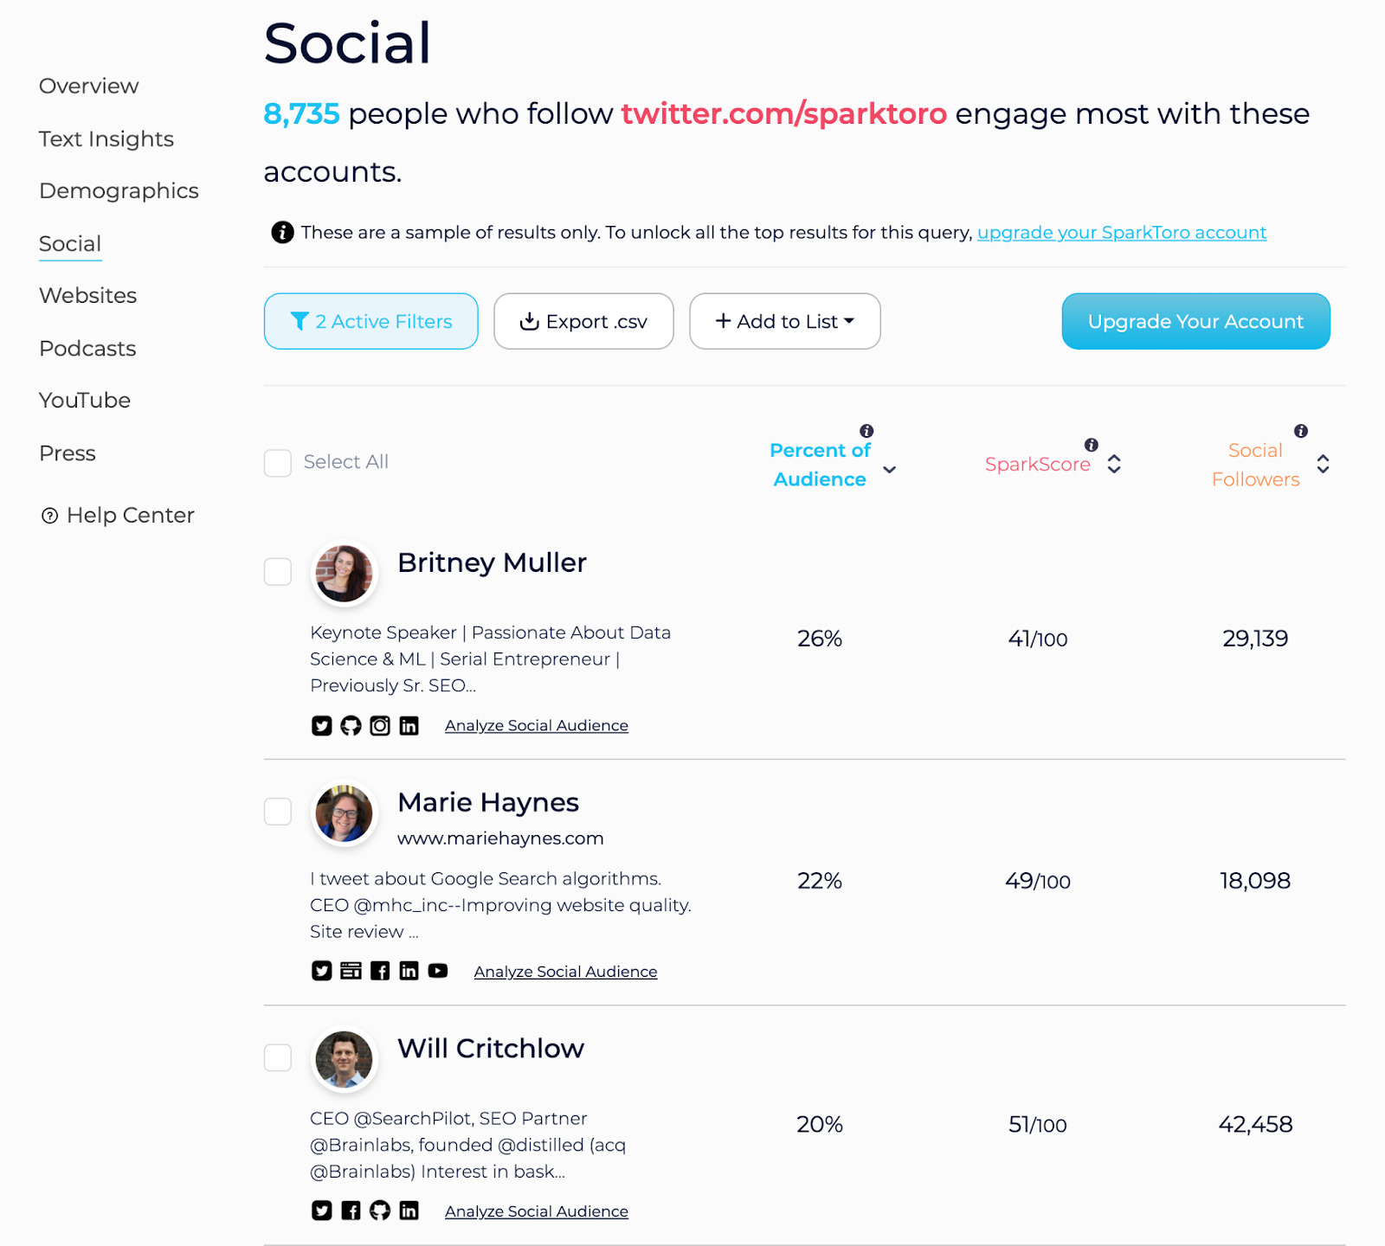Screen dimensions: 1385x1246
Task: Open the 2 Active Filters panel
Action: pyautogui.click(x=370, y=322)
